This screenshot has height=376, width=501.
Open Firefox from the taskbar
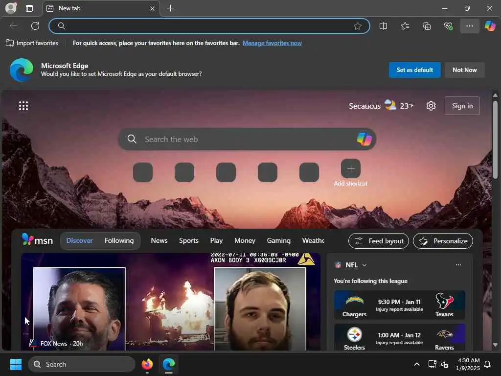147,364
